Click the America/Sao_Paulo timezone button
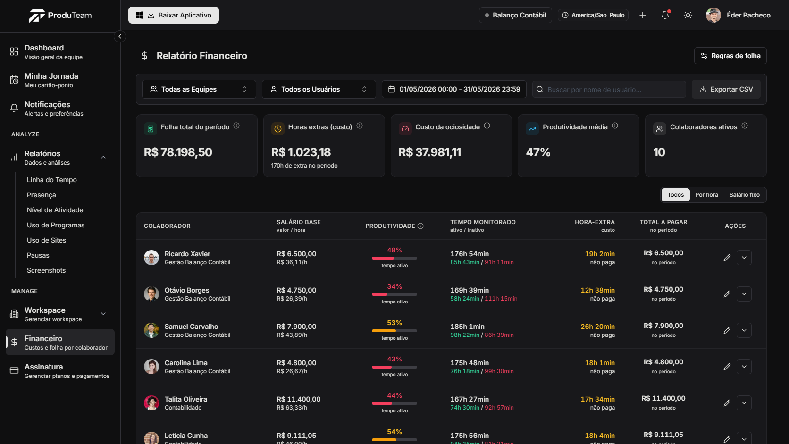 point(593,15)
